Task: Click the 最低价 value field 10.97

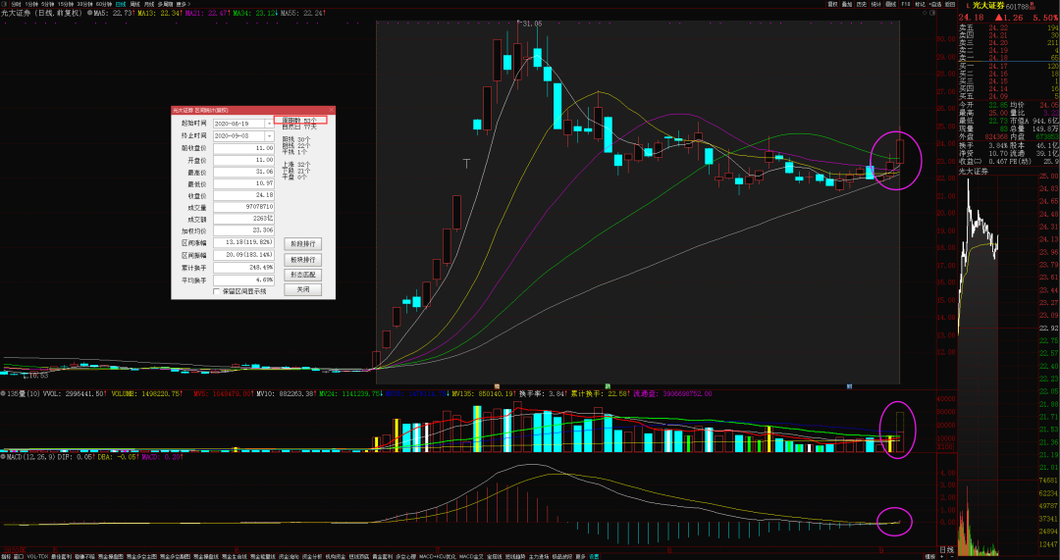Action: click(x=243, y=183)
